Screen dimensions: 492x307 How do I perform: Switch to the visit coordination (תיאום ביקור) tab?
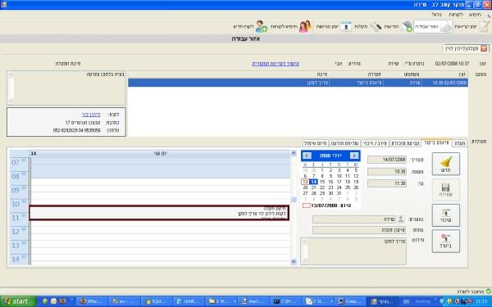(x=436, y=142)
